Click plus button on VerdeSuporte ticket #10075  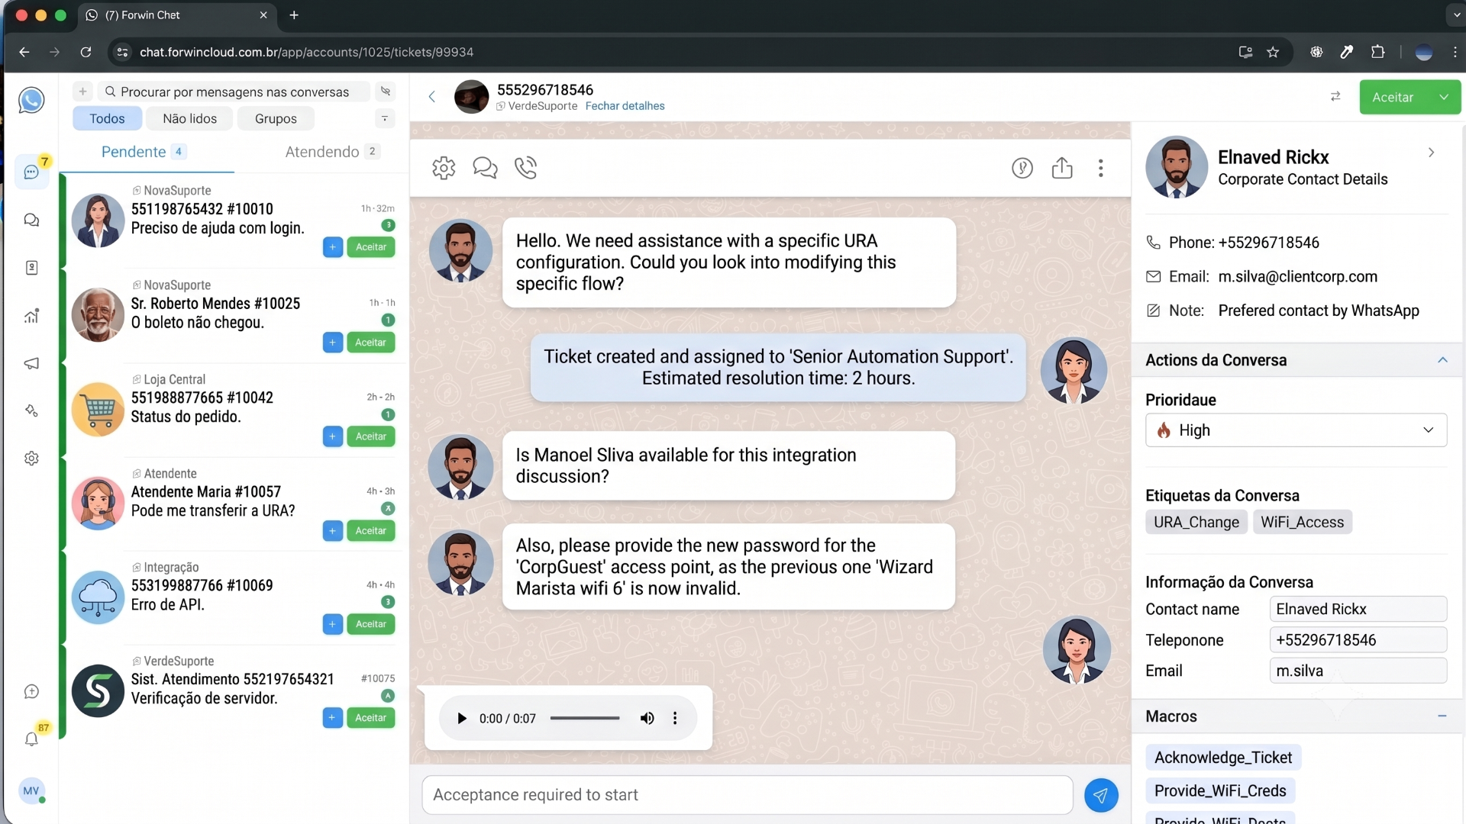(333, 718)
